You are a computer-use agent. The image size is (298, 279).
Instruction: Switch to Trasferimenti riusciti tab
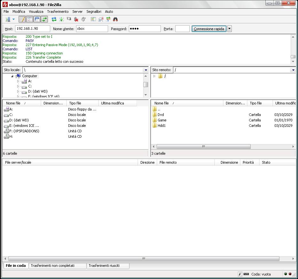coord(108,266)
